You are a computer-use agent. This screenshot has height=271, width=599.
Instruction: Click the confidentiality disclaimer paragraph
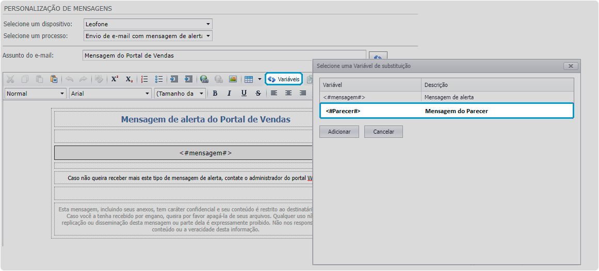pos(185,220)
